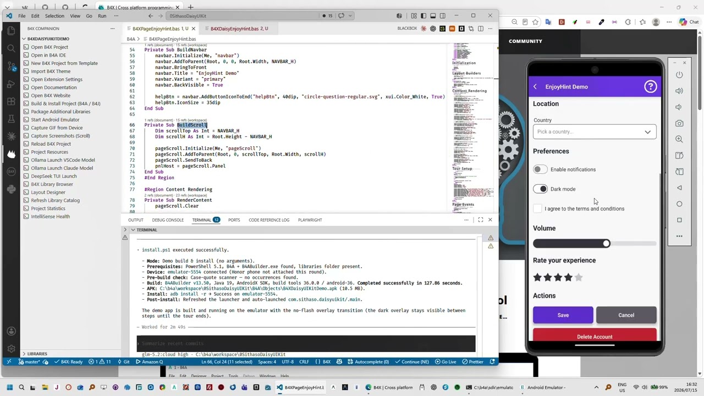Open the editor More Actions ellipsis

pyautogui.click(x=490, y=29)
